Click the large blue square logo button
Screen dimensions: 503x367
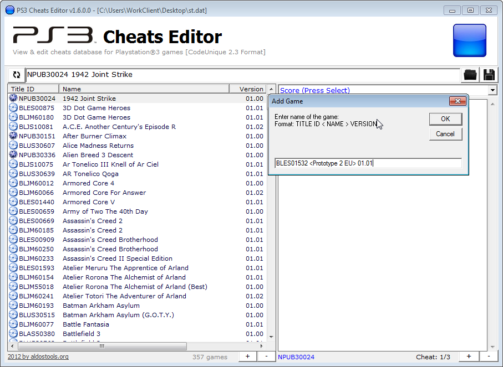click(x=469, y=40)
